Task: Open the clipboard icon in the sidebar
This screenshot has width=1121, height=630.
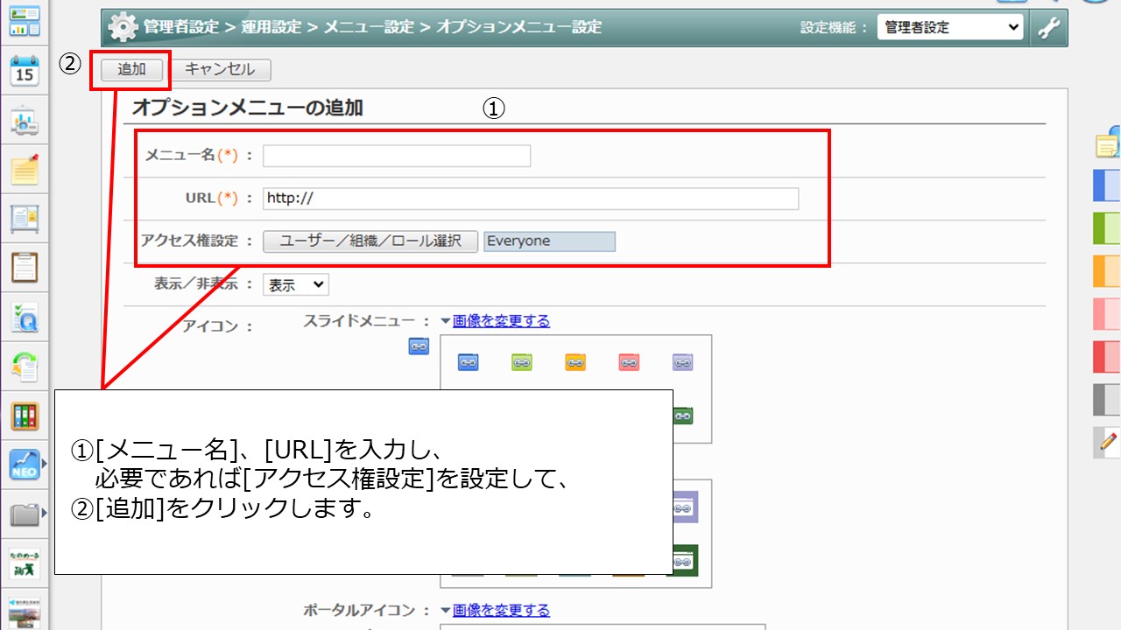Action: (25, 267)
